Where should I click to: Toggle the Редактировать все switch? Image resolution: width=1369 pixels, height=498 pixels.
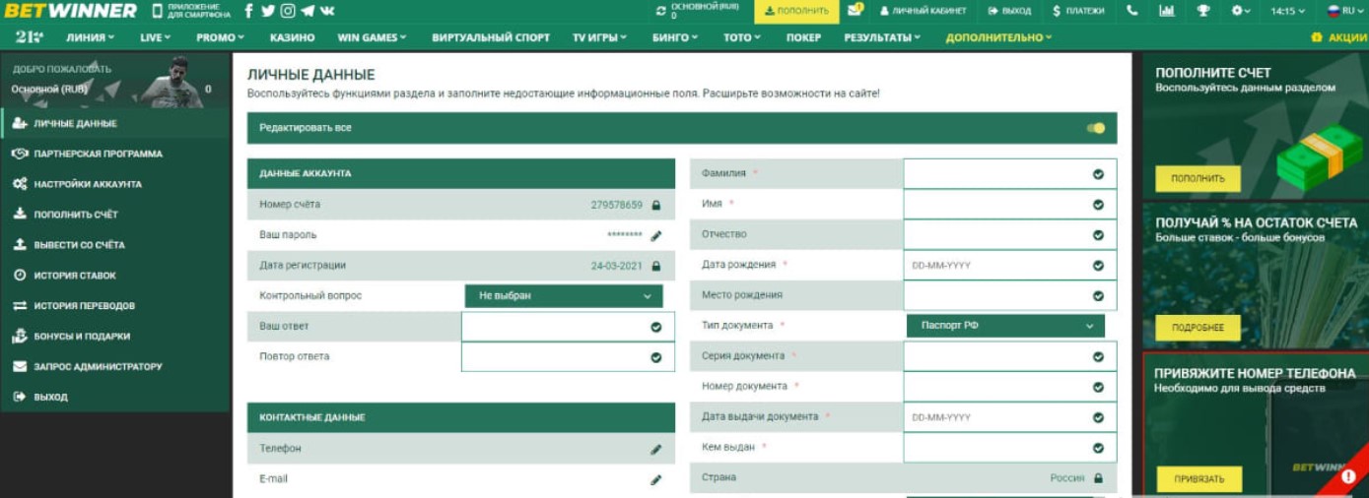pos(1096,128)
